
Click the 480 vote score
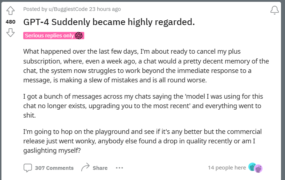(11, 22)
